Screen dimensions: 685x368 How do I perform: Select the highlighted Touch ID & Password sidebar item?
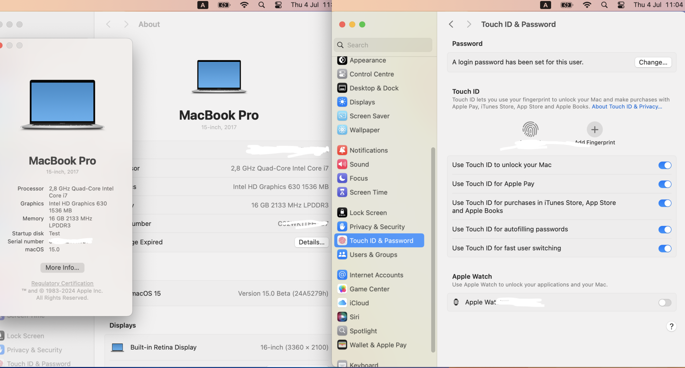tap(379, 241)
